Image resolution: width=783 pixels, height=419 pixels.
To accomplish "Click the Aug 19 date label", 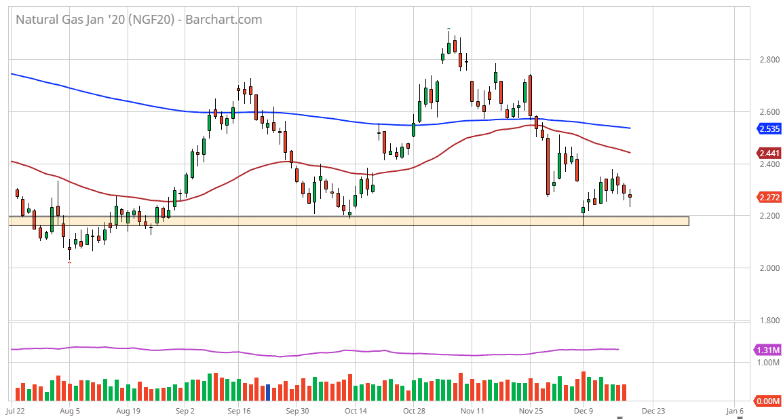I will tap(128, 411).
